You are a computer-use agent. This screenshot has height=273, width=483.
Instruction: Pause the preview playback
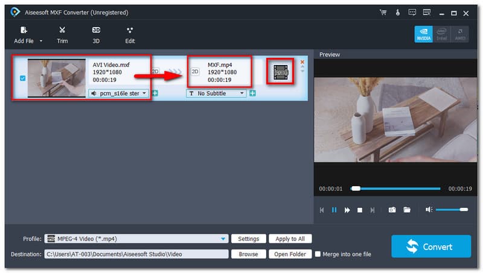click(x=334, y=210)
